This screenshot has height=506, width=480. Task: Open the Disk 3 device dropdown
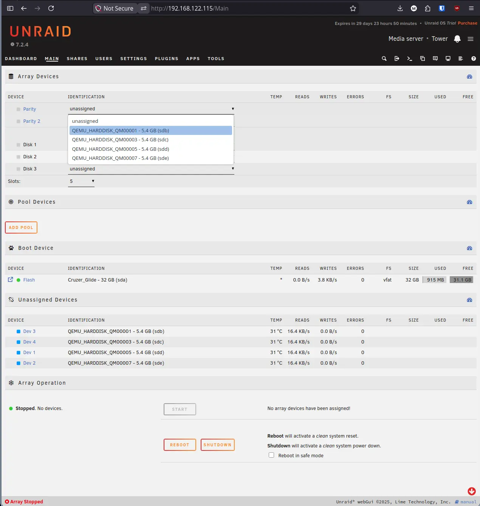[151, 169]
